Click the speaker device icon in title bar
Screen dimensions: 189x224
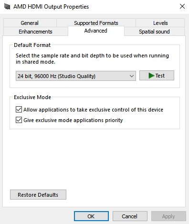(7, 7)
